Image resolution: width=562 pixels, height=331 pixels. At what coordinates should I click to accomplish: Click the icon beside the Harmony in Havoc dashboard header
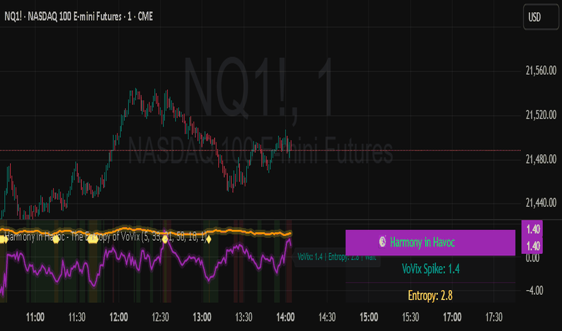382,243
